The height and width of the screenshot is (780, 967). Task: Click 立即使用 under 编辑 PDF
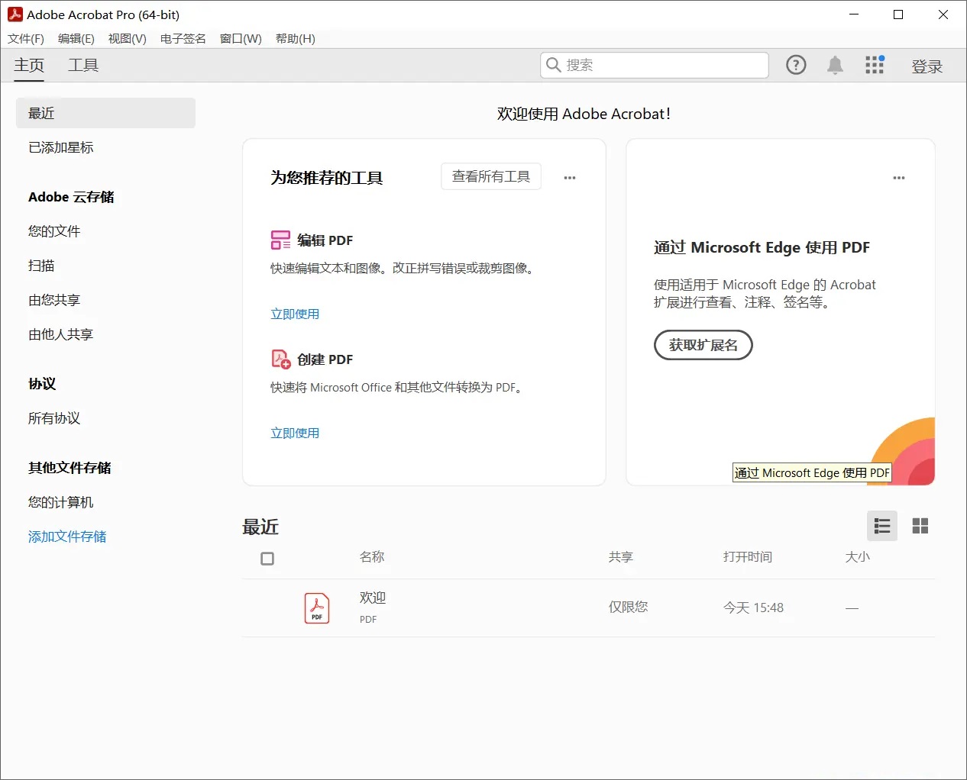(295, 314)
